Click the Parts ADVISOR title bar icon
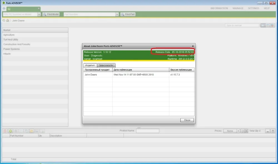The image size is (278, 164). click(x=4, y=3)
